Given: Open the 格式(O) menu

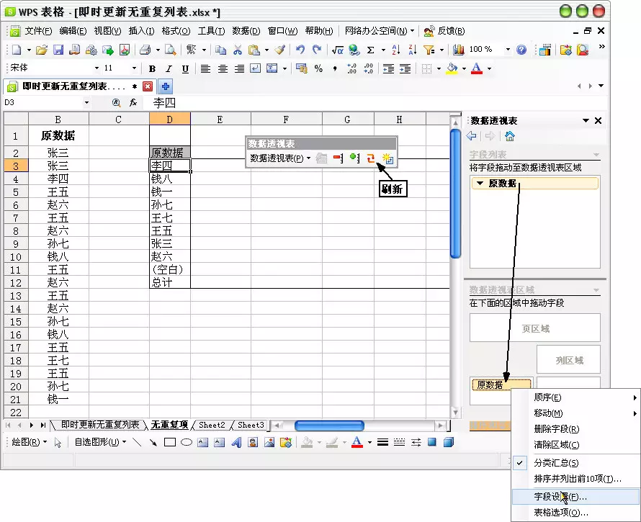Looking at the screenshot, I should [x=176, y=31].
